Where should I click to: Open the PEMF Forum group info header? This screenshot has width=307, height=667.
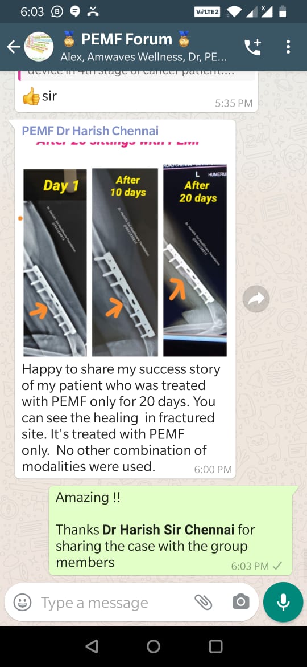[145, 47]
